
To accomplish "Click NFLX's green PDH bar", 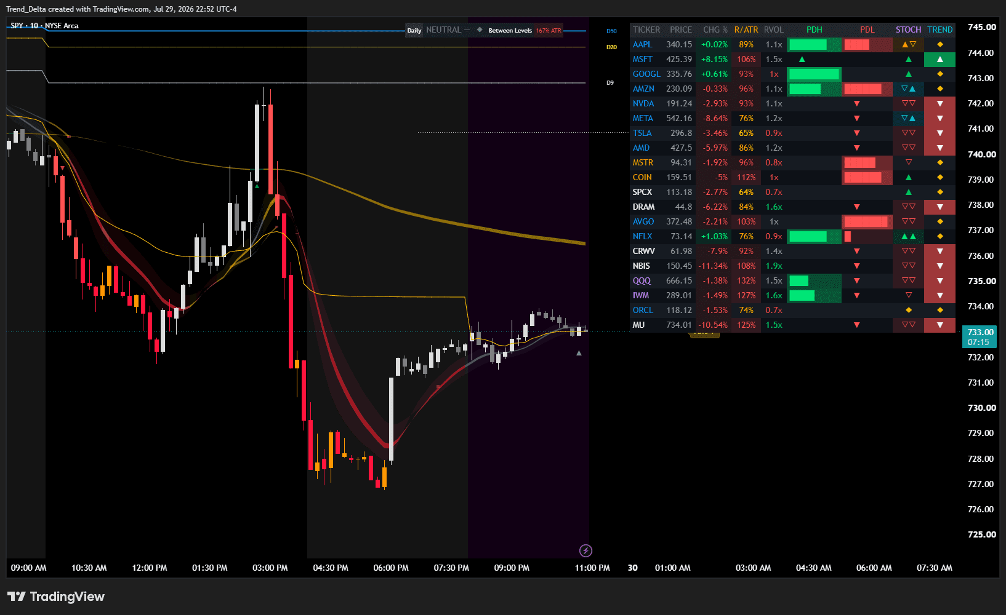I will click(808, 237).
